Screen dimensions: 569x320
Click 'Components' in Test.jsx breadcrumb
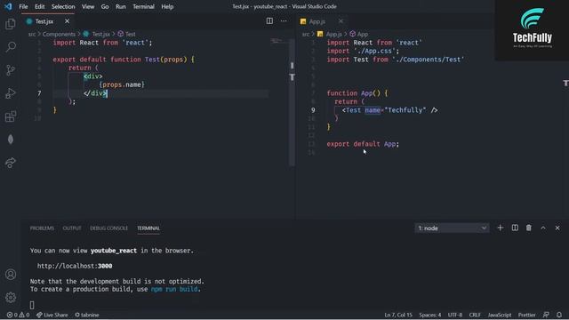coord(59,34)
